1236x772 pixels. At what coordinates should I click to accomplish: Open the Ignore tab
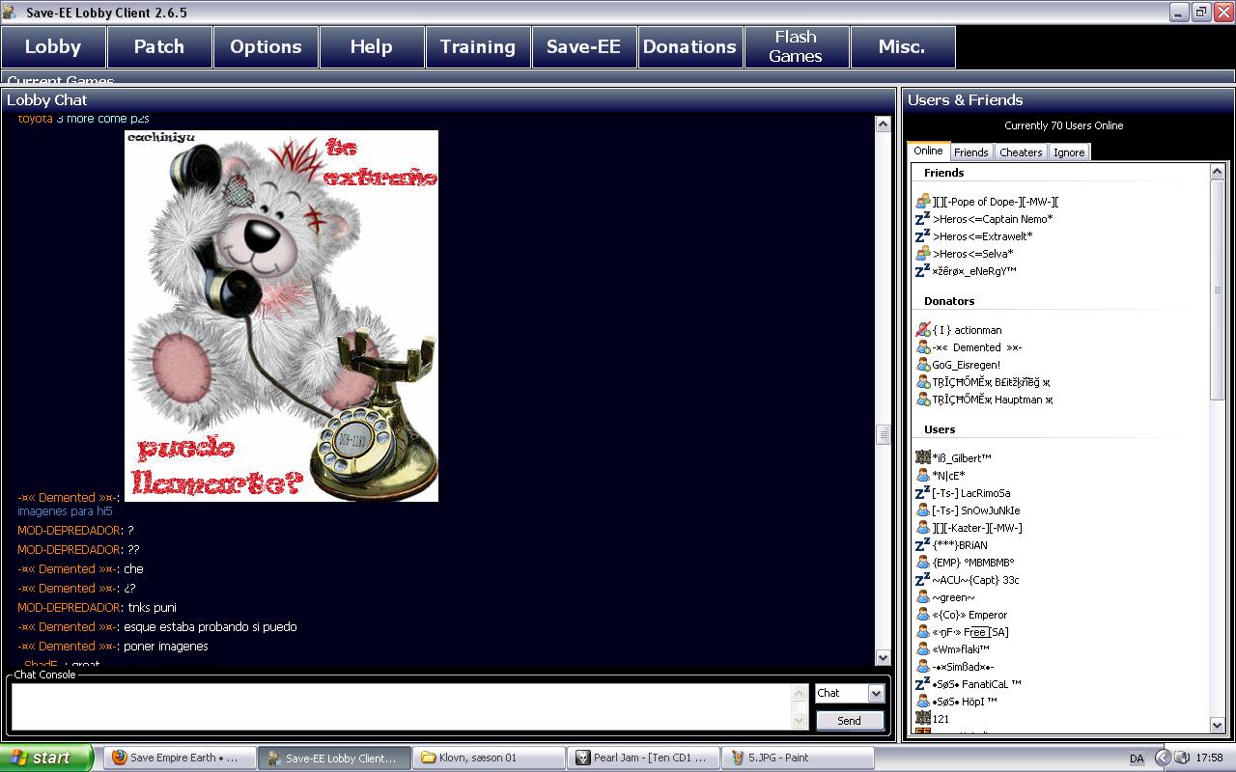(x=1069, y=152)
